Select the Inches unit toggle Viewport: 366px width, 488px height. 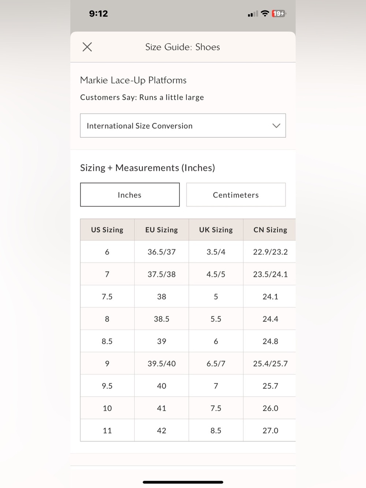(x=130, y=195)
